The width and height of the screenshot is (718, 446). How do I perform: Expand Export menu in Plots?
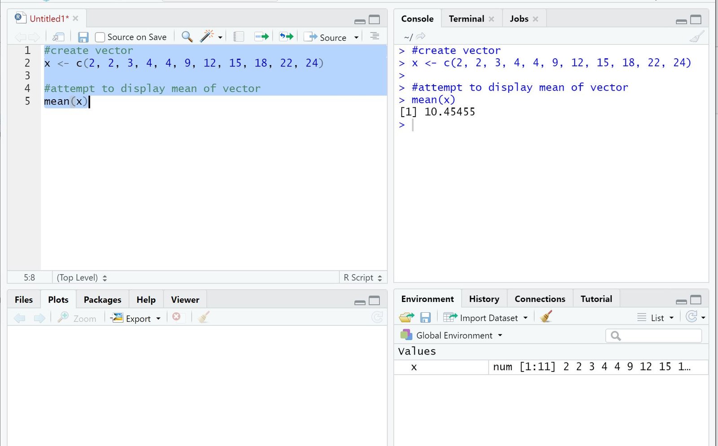(x=136, y=318)
